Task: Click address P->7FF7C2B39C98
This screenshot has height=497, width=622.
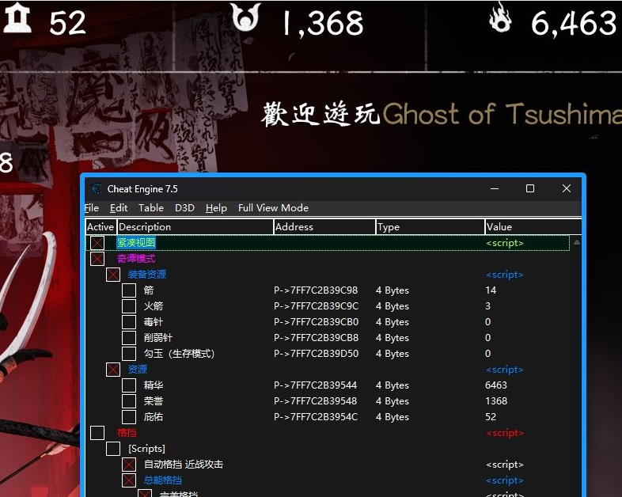Action: [x=316, y=290]
